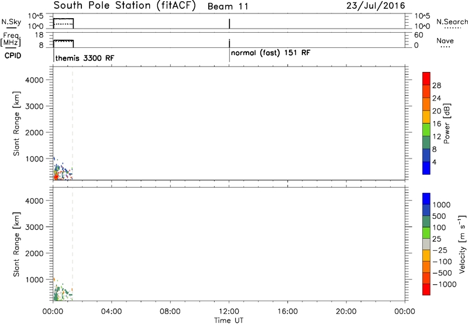Click the 'normal (fast) 151 RF' annotation
Viewport: 468px width, 324px height.
point(271,53)
